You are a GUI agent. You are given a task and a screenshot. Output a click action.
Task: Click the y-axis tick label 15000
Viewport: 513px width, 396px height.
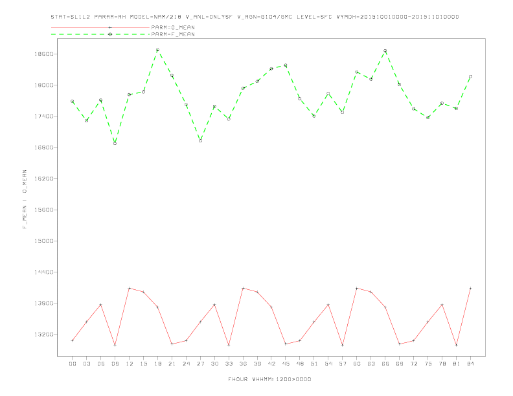point(44,241)
